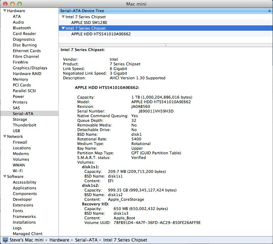The height and width of the screenshot is (244, 273).
Task: Click the Volume UUID value 78FB91D4-4A7F-36FD-AC29-850FE26AFF9E
Action: coord(157,223)
